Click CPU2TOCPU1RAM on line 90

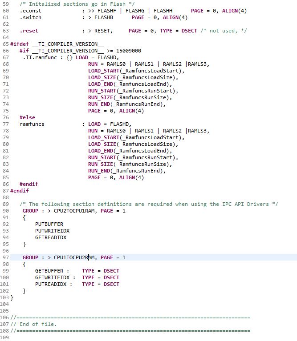tap(74, 211)
